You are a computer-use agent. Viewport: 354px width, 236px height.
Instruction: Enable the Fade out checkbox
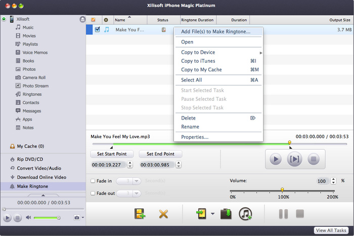(x=93, y=193)
